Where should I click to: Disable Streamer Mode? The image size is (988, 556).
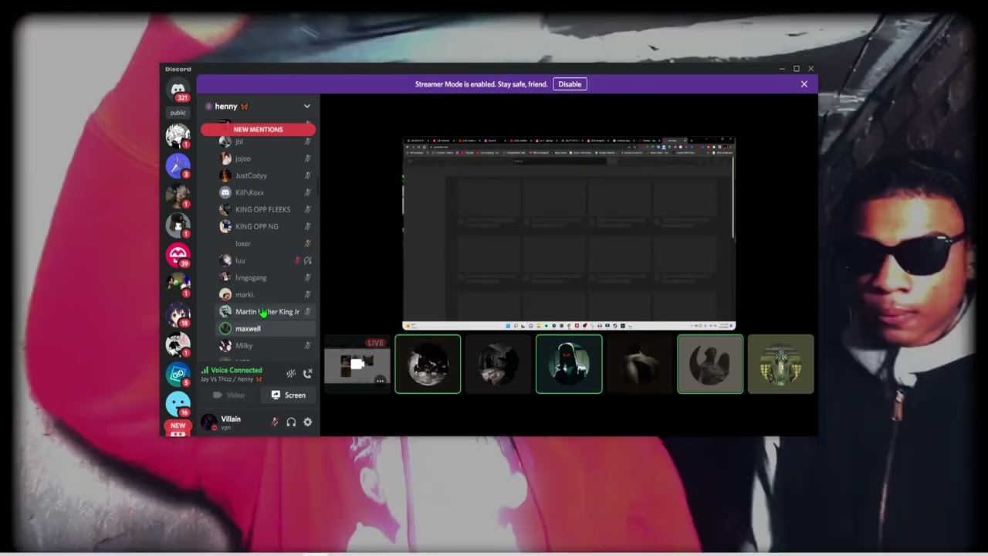570,84
